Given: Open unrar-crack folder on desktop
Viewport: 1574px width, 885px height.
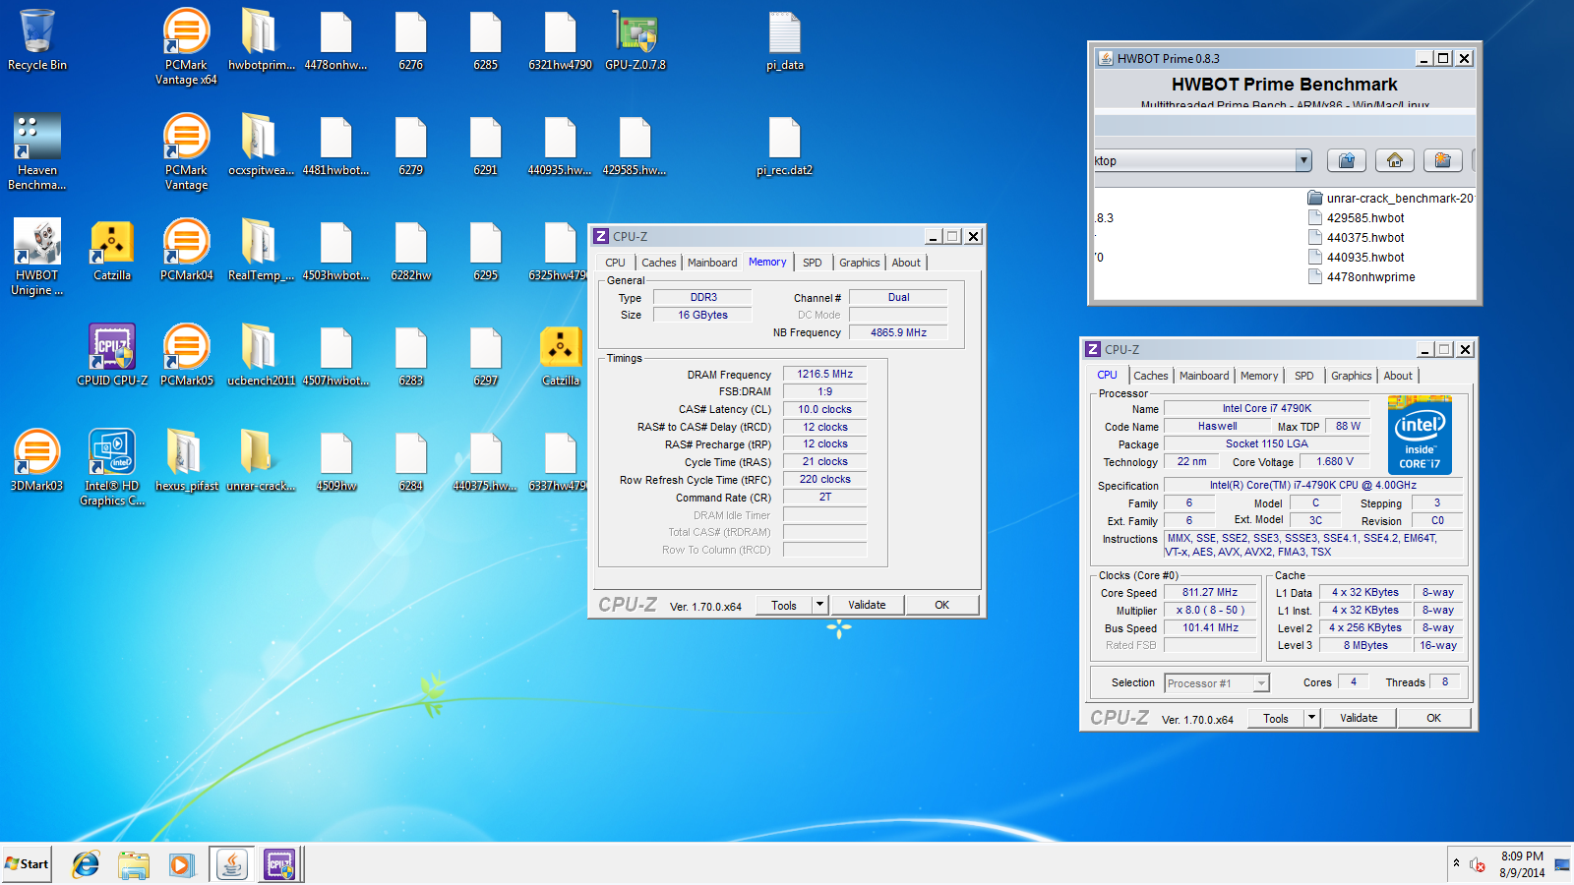Looking at the screenshot, I should pos(261,460).
